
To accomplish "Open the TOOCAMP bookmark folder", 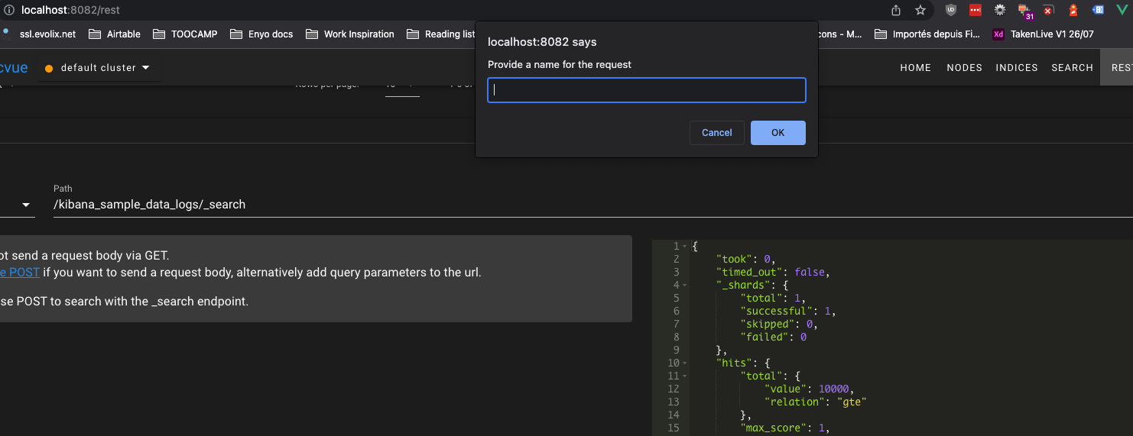I will point(185,34).
